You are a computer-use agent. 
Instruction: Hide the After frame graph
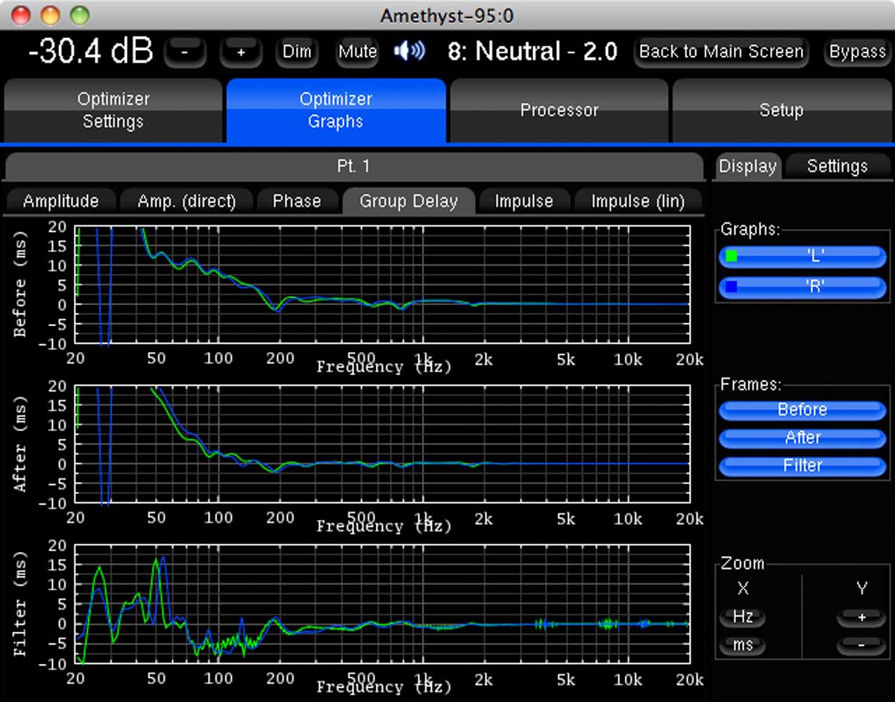[803, 438]
